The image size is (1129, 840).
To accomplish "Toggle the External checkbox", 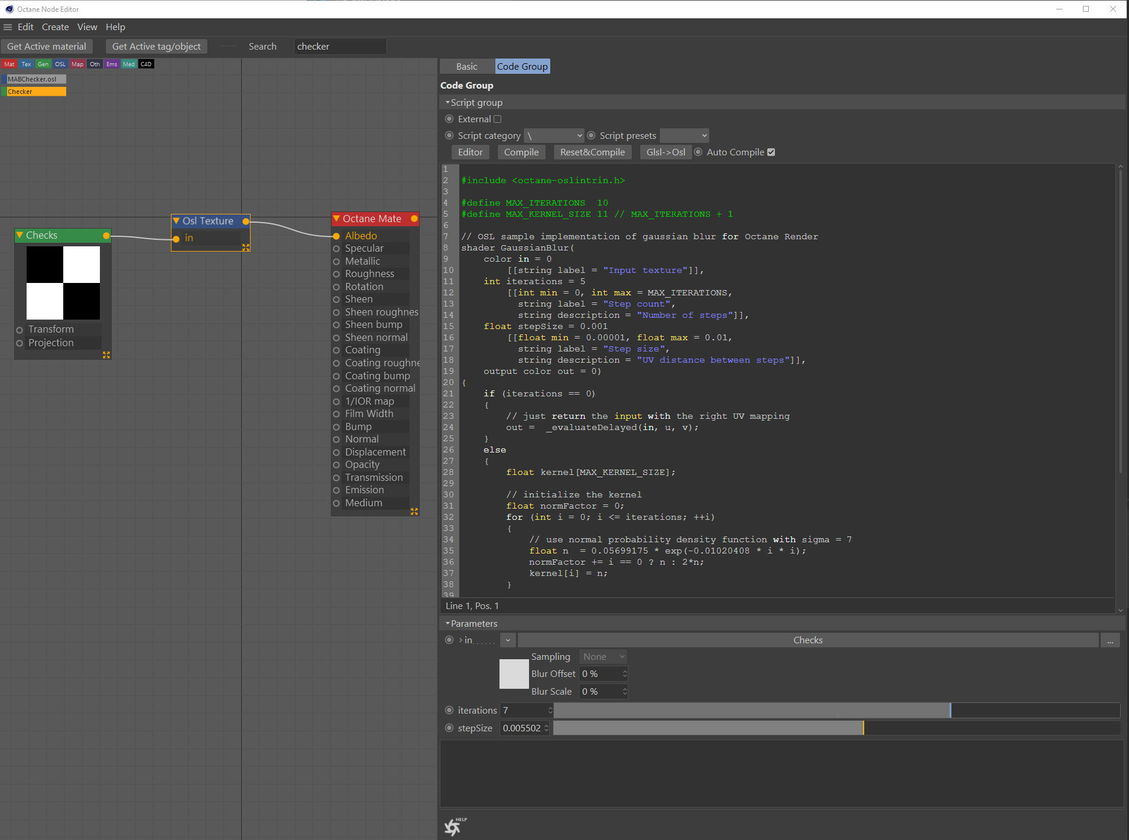I will [x=498, y=119].
